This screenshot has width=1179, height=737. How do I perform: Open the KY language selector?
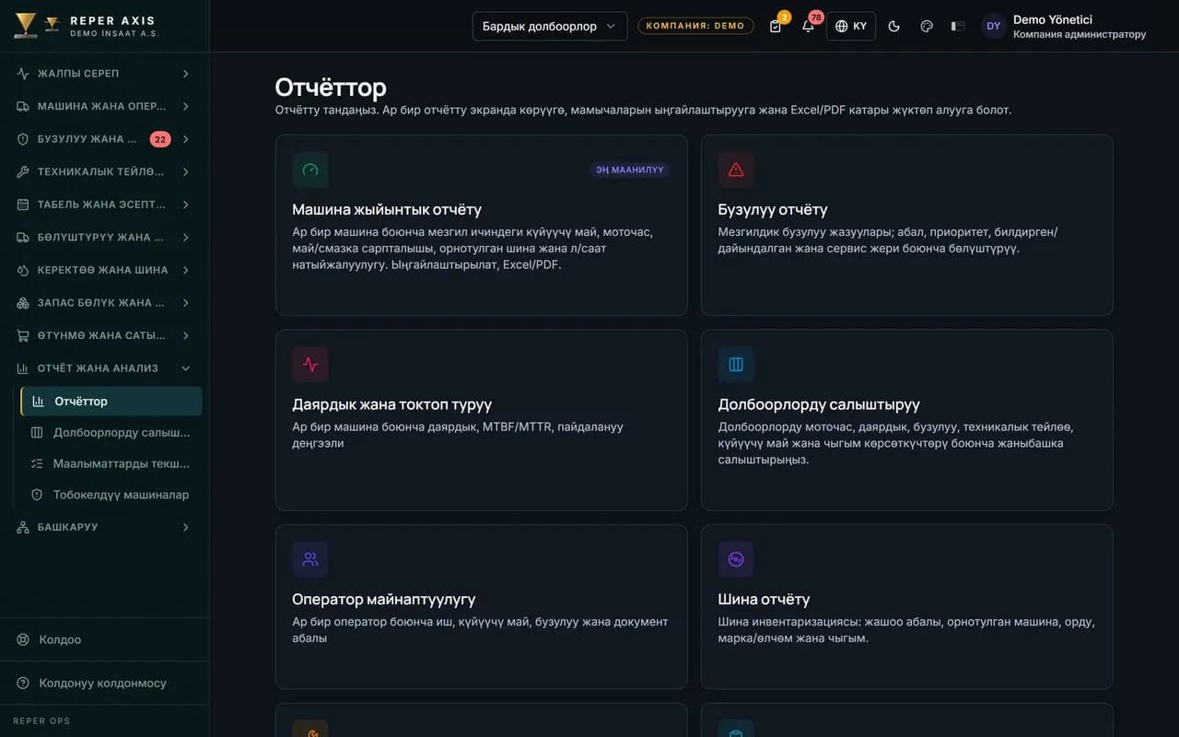pyautogui.click(x=851, y=26)
